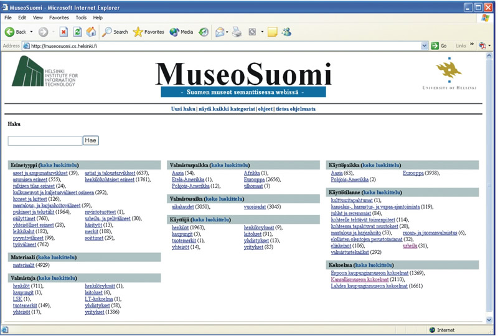This screenshot has height=336, width=498.
Task: Open Espoon kaupunginmuseon kokoelmat link
Action: (369, 272)
